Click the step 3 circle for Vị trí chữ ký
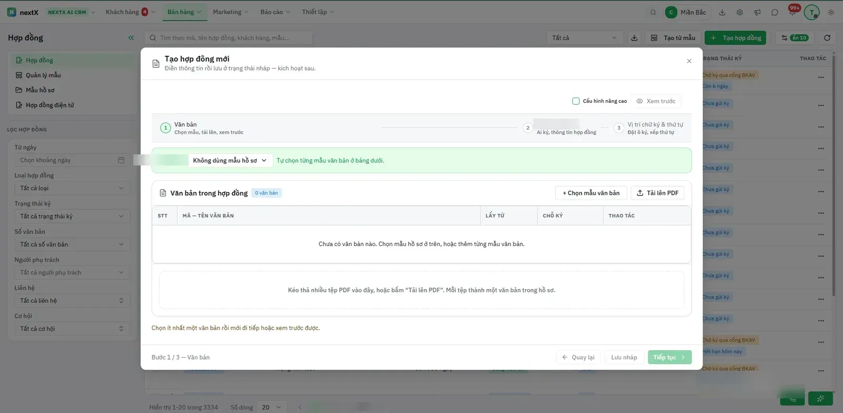Image resolution: width=843 pixels, height=413 pixels. 619,128
